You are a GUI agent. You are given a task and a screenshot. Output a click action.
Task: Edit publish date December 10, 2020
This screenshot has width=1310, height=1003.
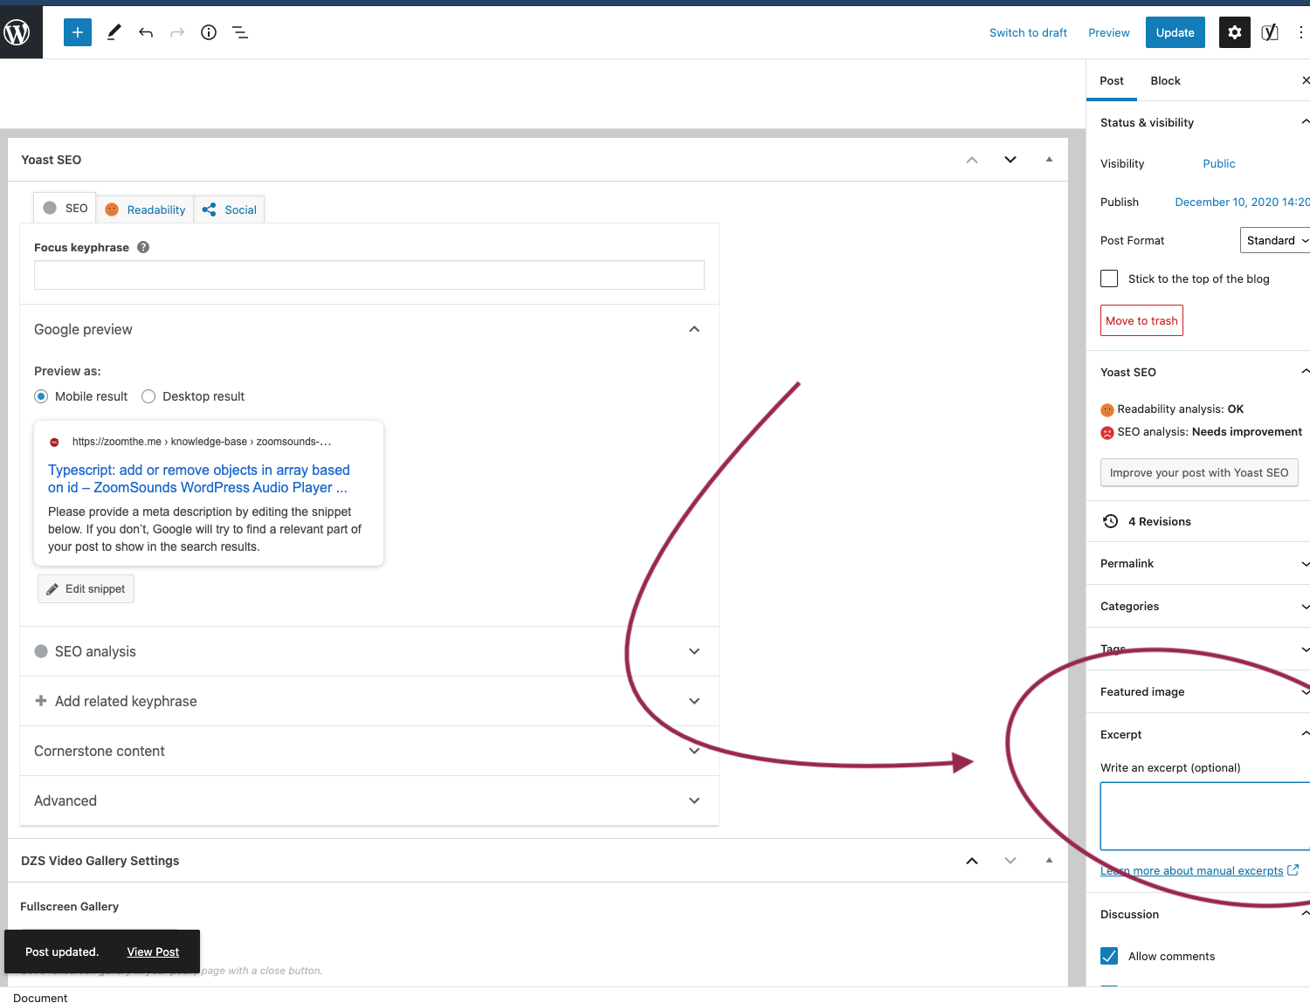1242,202
